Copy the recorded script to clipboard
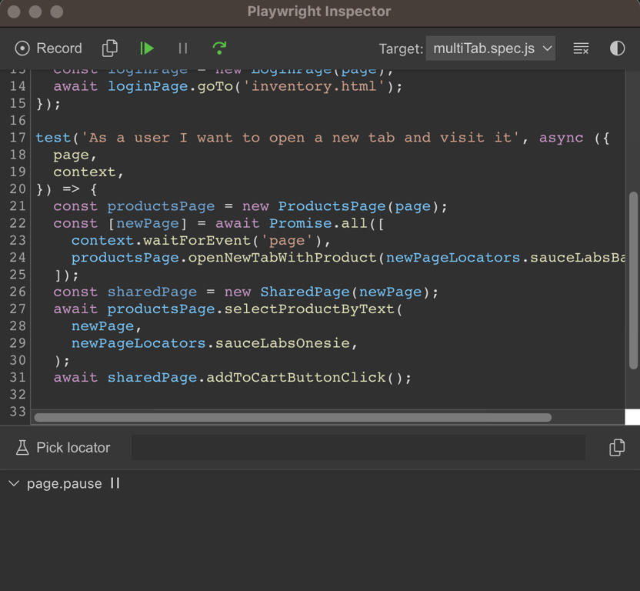 [x=109, y=48]
